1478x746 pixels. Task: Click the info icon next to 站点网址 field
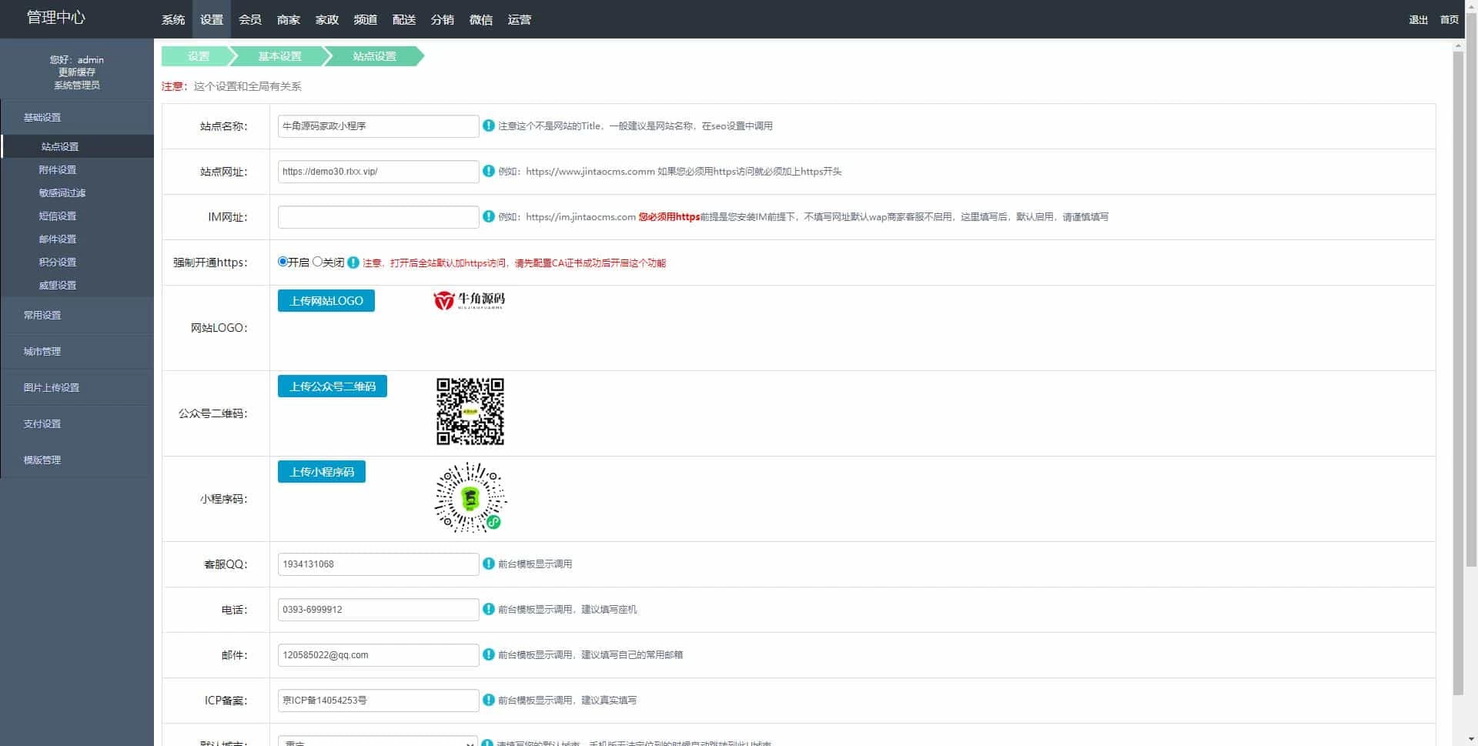pyautogui.click(x=488, y=171)
